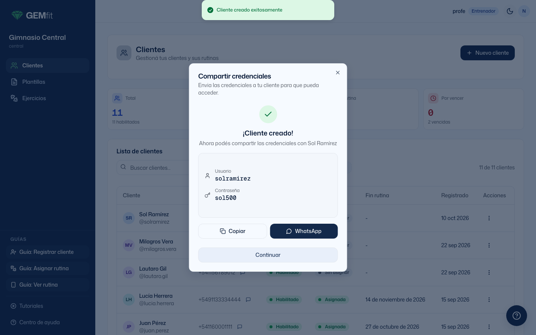
Task: Select the username solramirez text
Action: coord(233,179)
